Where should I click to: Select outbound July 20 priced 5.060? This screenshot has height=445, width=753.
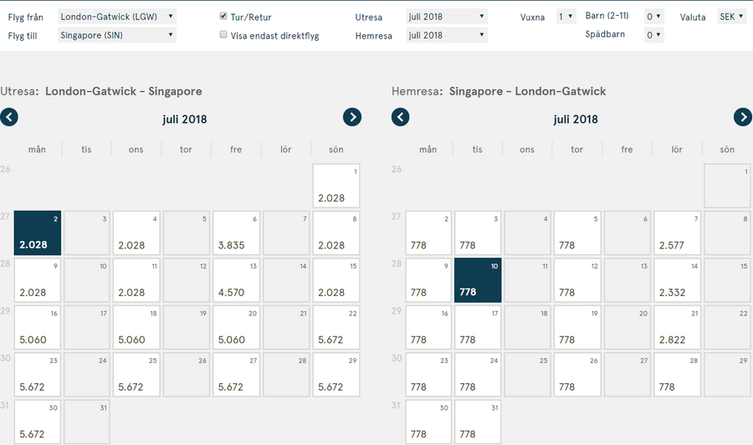point(236,327)
